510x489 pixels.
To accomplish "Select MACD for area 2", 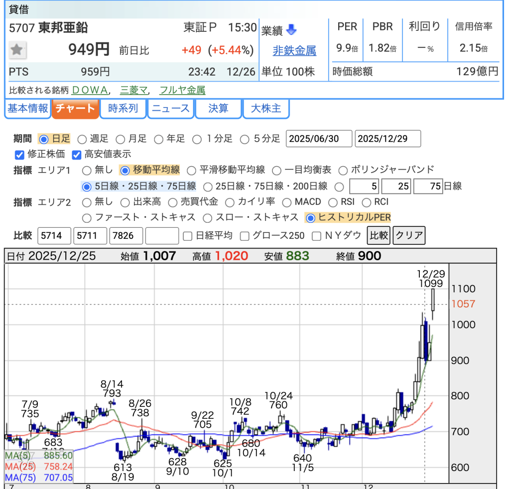I will 286,202.
